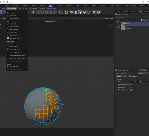The height and width of the screenshot is (136, 149).
Task: Click the Options attribute tab button
Action: click(x=119, y=76)
